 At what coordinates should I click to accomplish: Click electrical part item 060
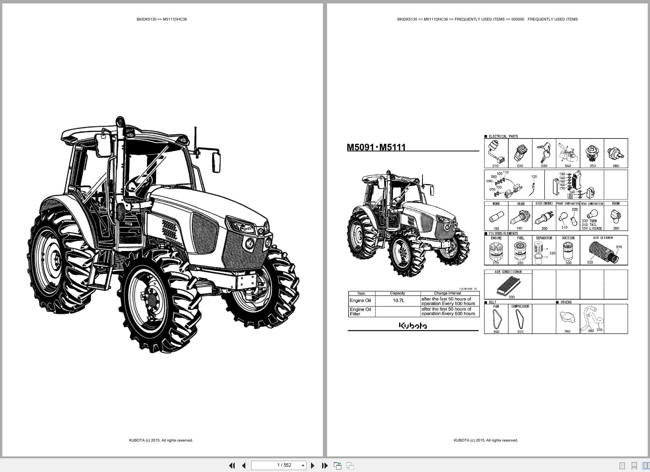(616, 153)
